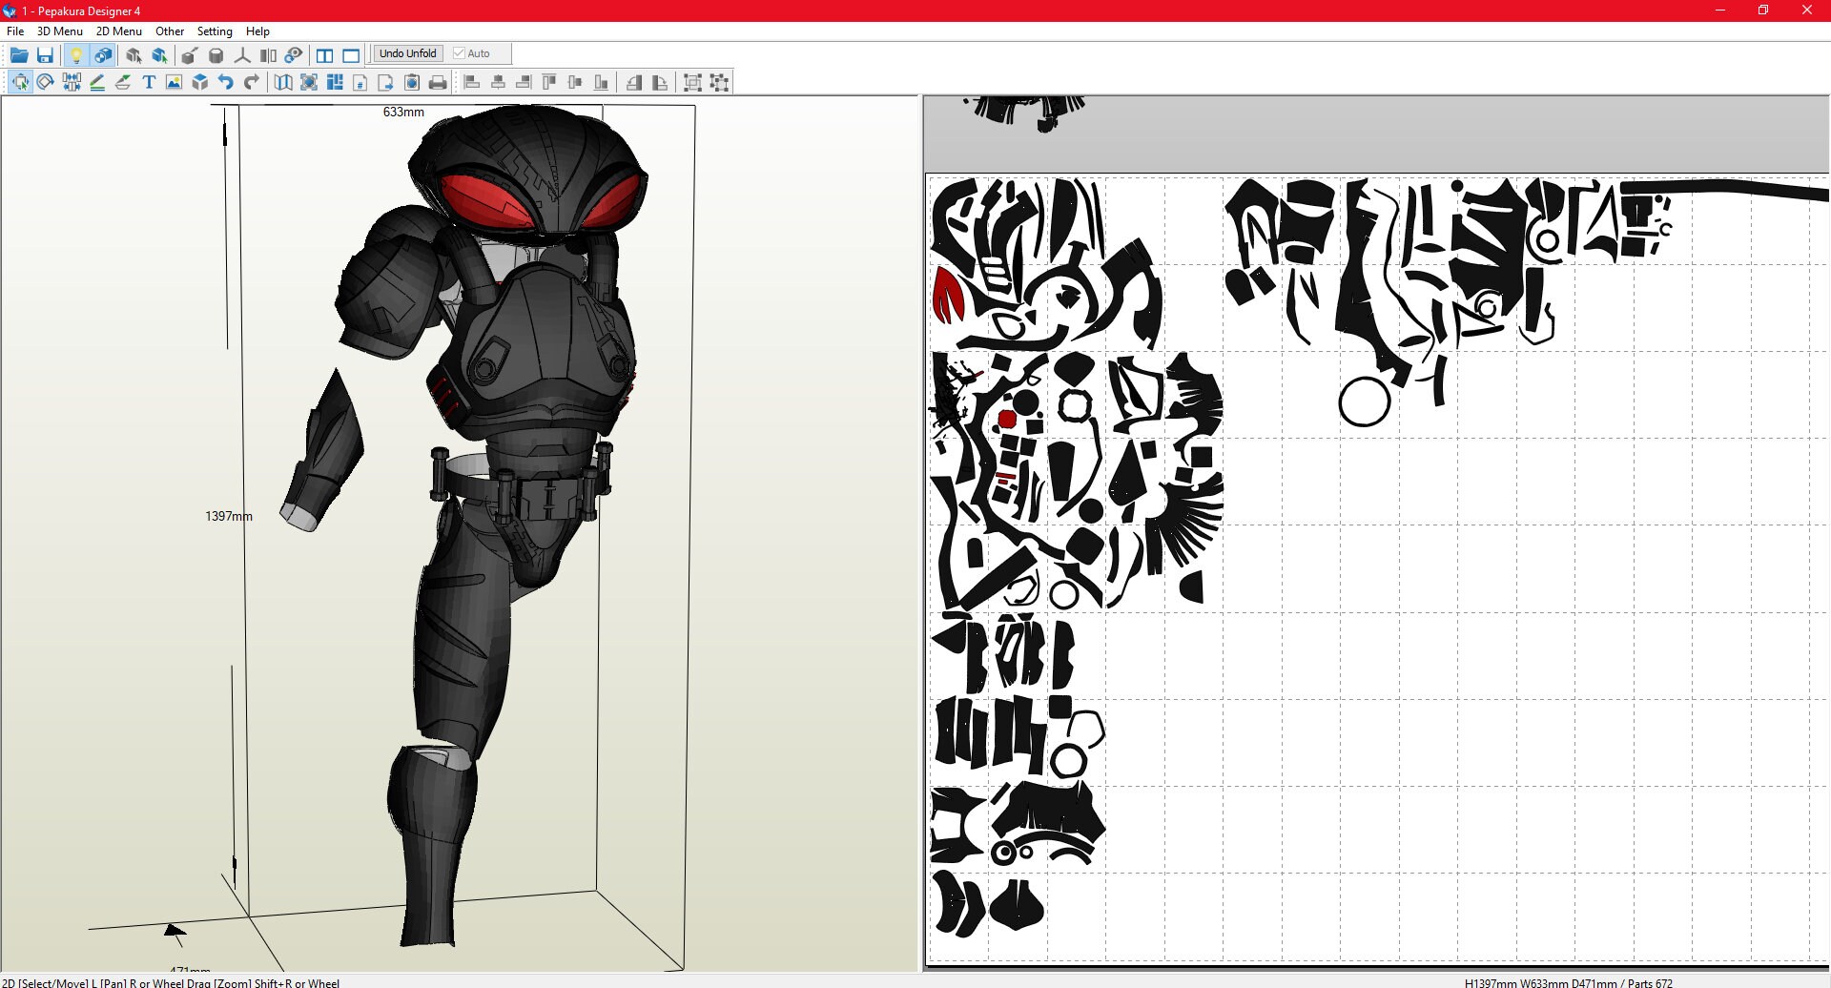
Task: Select the Select/Move tool in 2D toolbar
Action: (20, 82)
